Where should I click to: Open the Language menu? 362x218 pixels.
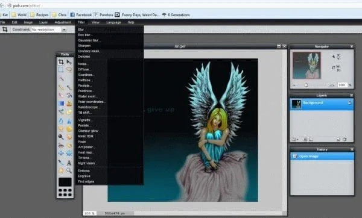(113, 22)
